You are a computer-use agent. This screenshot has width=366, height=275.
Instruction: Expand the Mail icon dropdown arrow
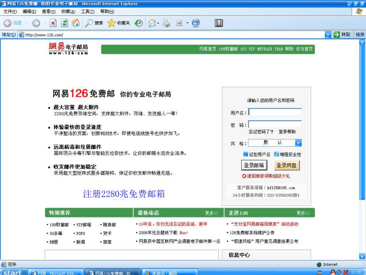click(158, 23)
